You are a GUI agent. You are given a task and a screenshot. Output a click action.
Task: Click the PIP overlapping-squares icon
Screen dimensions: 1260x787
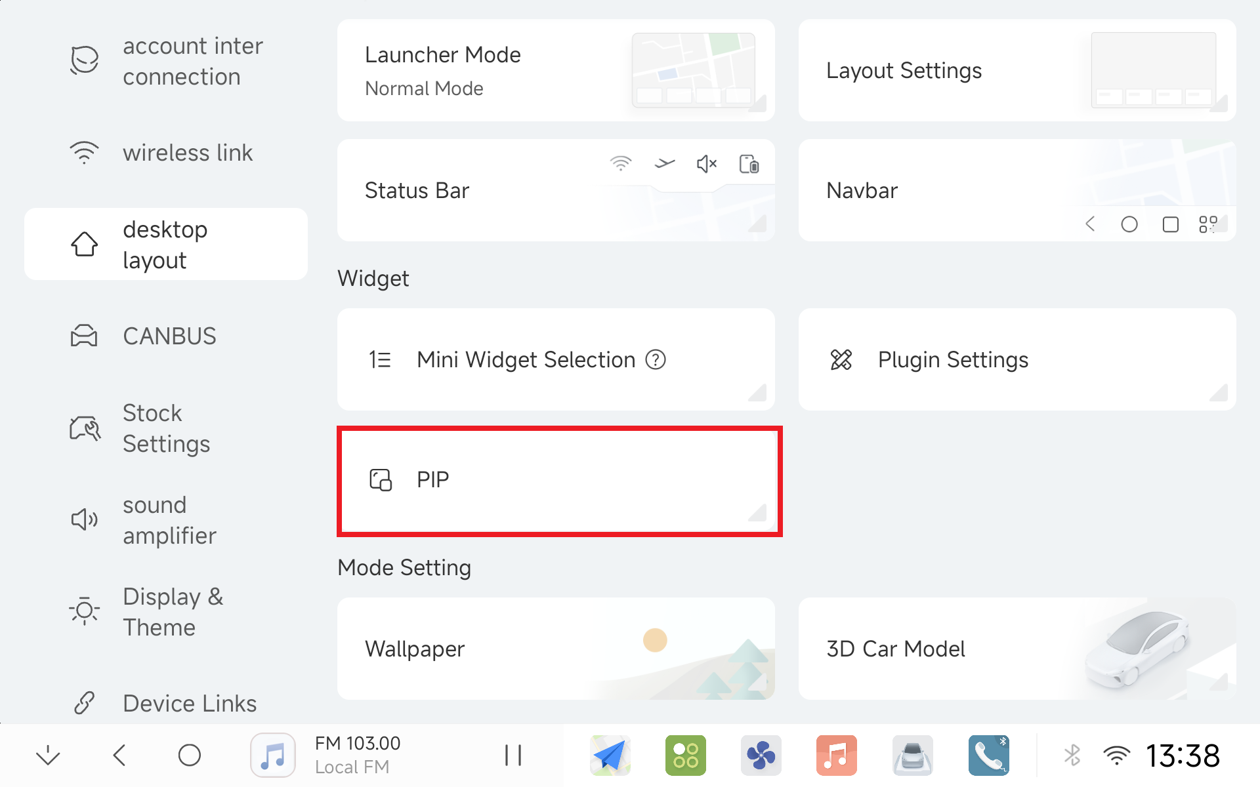[x=381, y=480]
